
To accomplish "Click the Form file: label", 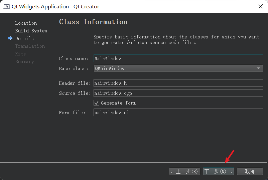I will (72, 113).
